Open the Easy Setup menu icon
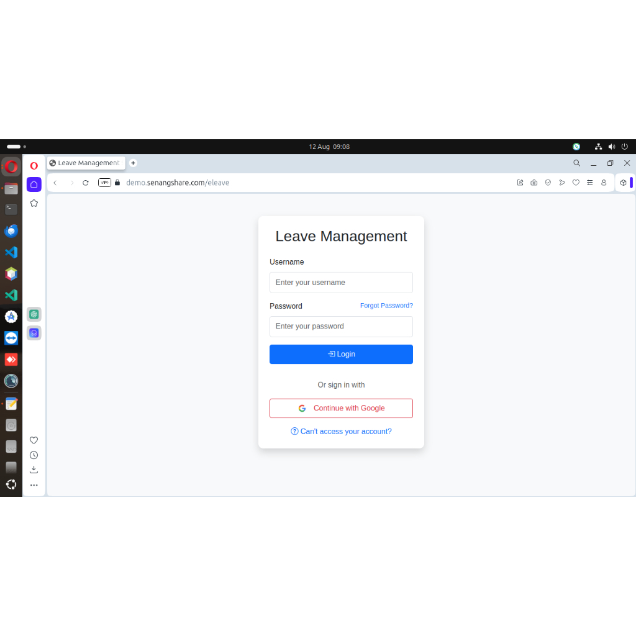Image resolution: width=636 pixels, height=636 pixels. [x=589, y=183]
